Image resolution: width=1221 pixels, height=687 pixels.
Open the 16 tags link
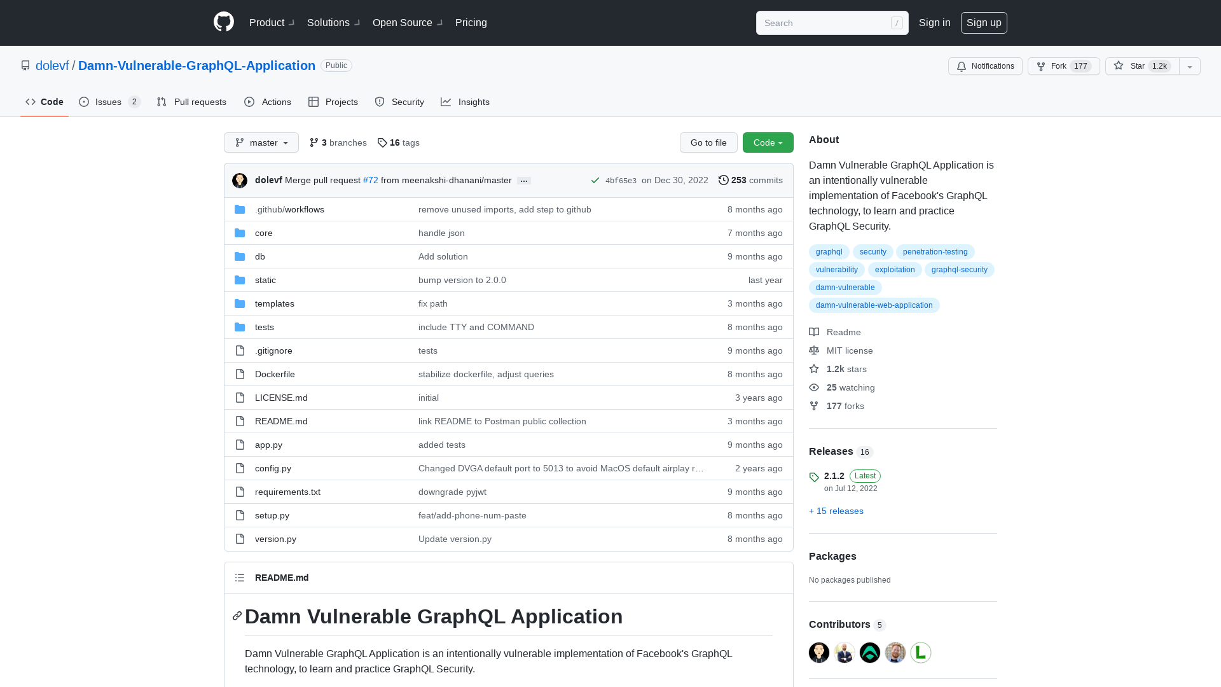[399, 142]
